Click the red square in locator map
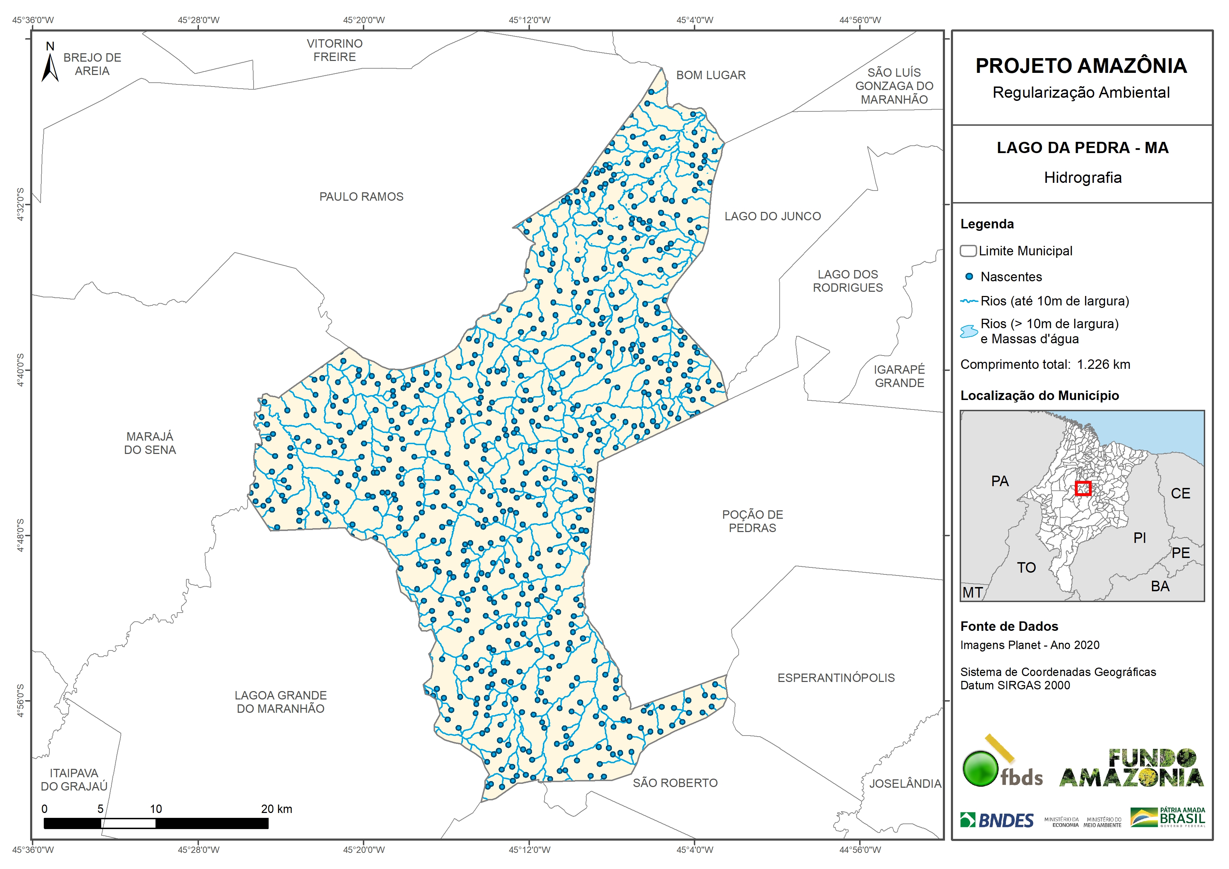This screenshot has height=869, width=1229. (x=1083, y=488)
